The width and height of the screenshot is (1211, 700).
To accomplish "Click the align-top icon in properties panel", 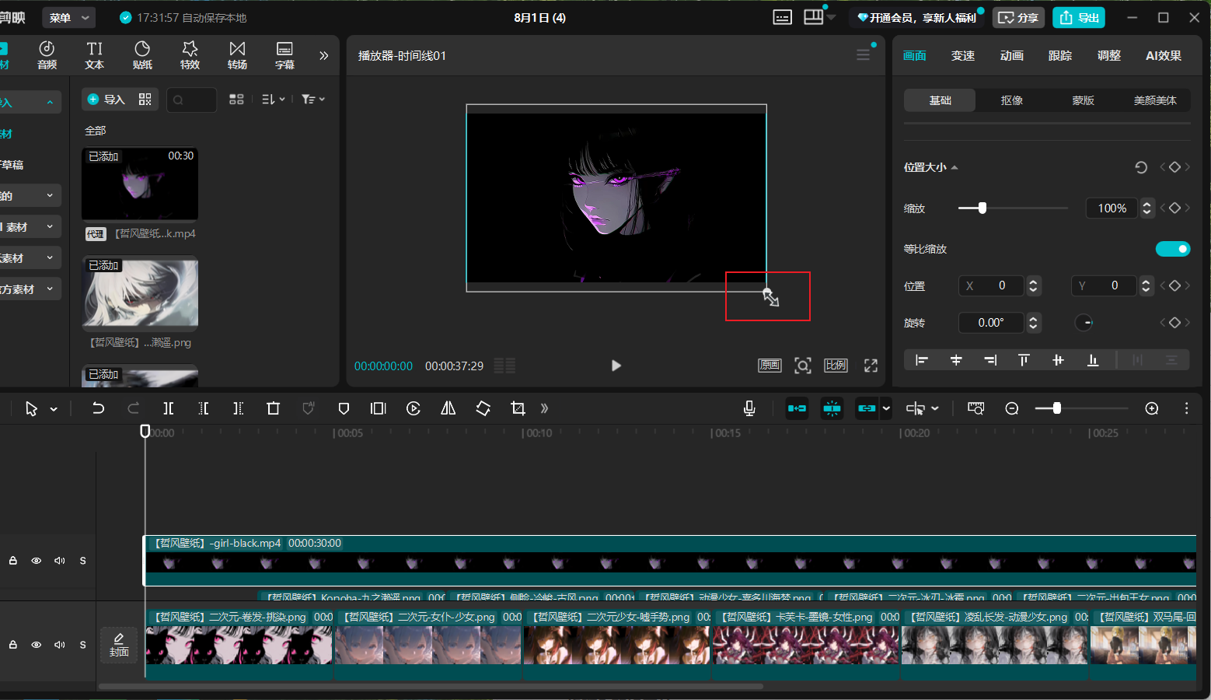I will (x=1024, y=360).
